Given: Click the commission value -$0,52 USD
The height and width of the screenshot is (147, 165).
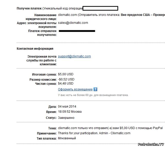Looking at the screenshot, I should point(66,79).
